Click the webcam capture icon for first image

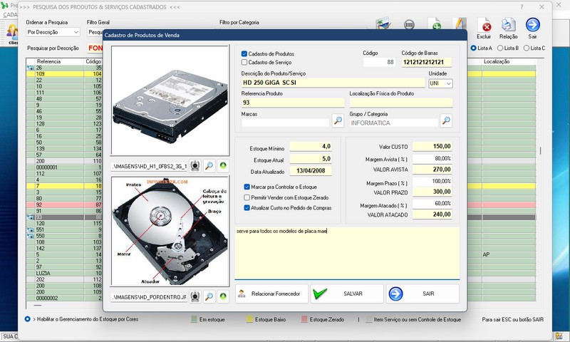pos(195,166)
